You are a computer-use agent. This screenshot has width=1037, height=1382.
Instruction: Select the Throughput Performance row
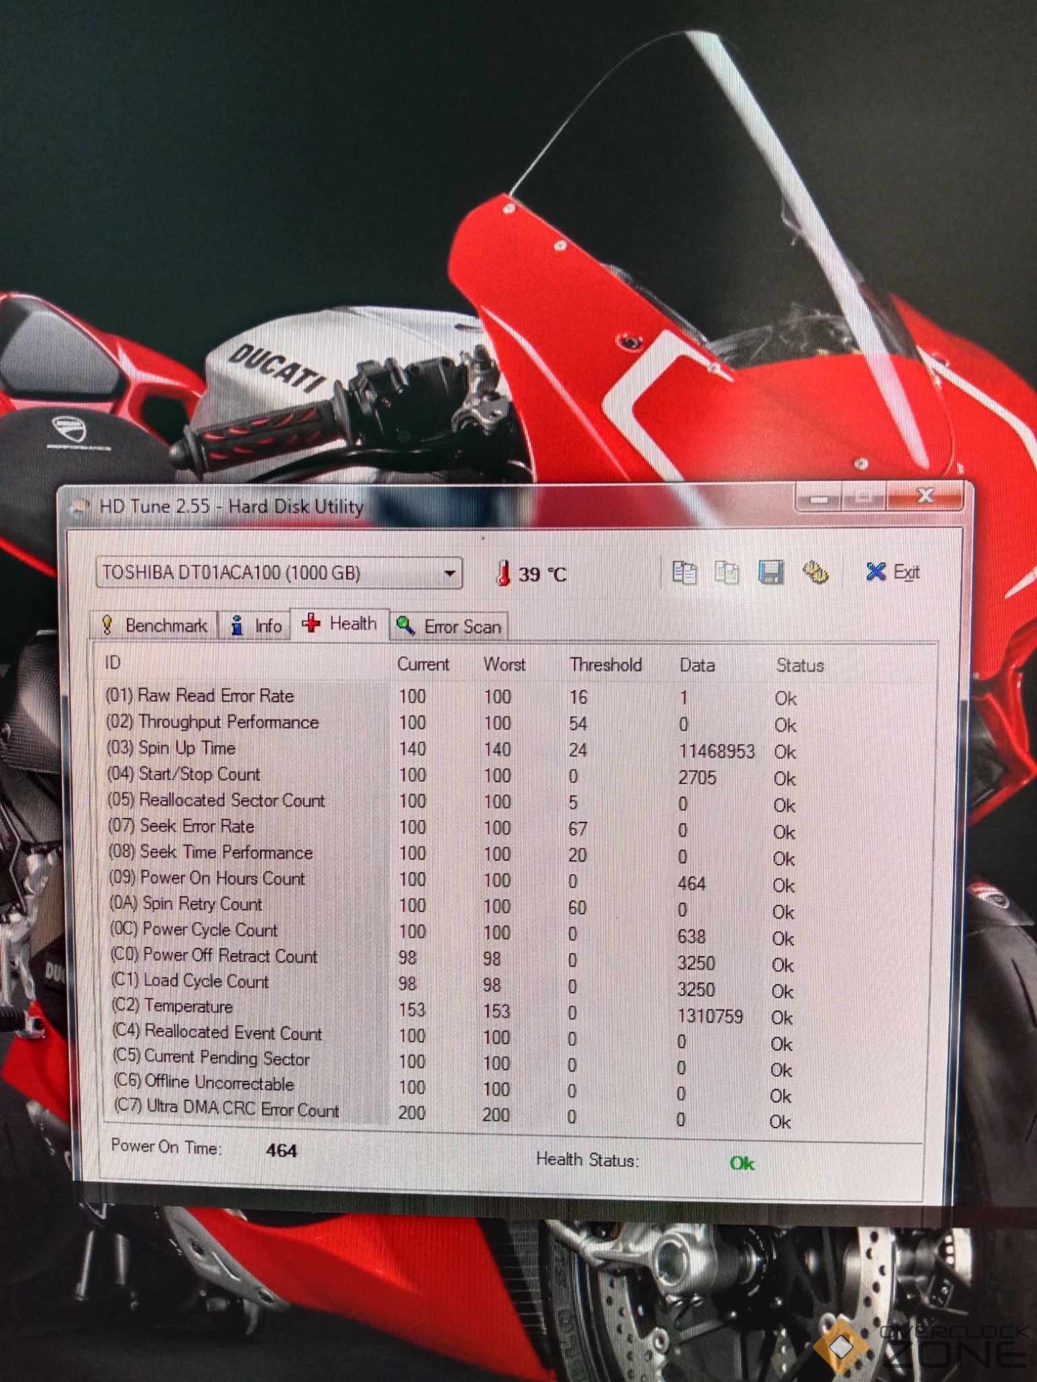pos(451,723)
